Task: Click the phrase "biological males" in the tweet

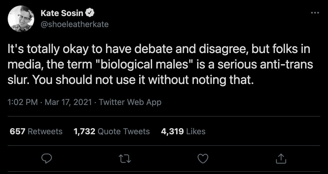Action: 149,65
